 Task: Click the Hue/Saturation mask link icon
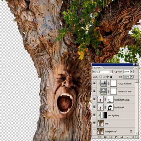(109, 84)
